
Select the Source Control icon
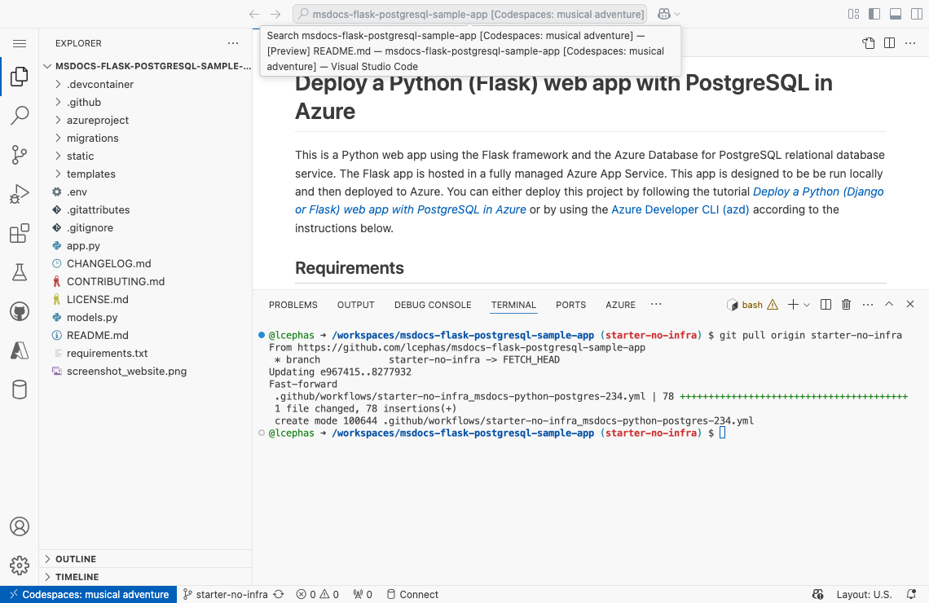(20, 155)
